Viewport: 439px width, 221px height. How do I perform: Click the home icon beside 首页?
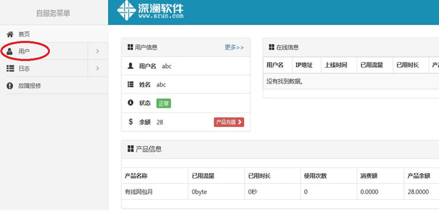pyautogui.click(x=10, y=34)
